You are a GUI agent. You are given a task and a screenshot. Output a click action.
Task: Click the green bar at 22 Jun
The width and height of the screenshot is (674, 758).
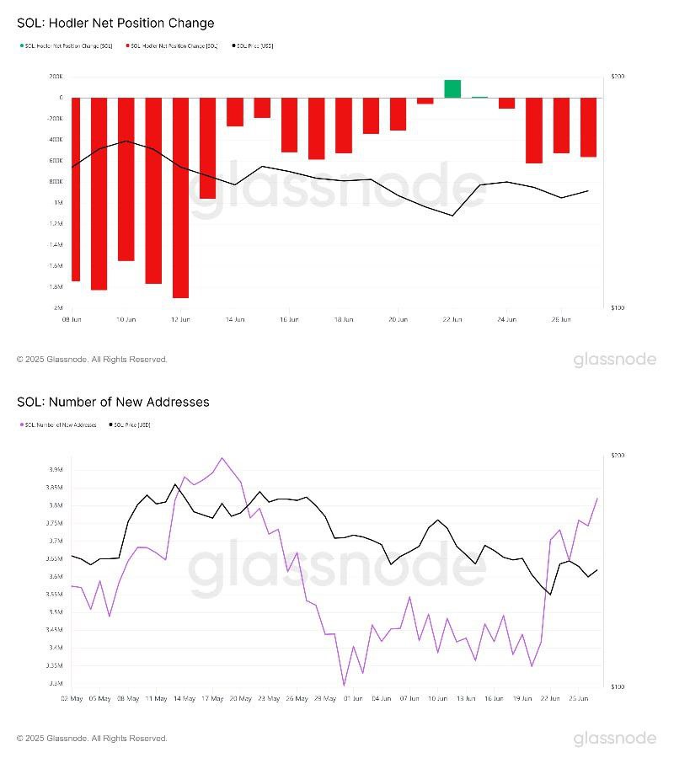pos(452,89)
